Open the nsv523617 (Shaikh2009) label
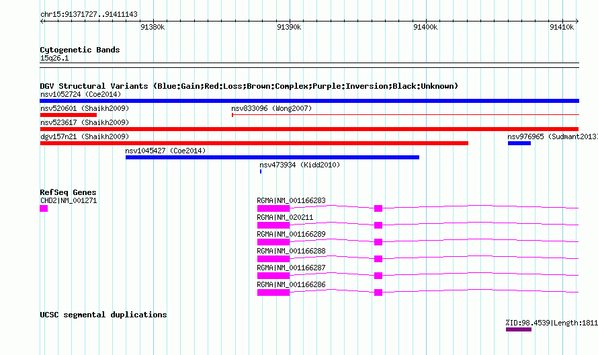The height and width of the screenshot is (355, 598). coord(85,122)
